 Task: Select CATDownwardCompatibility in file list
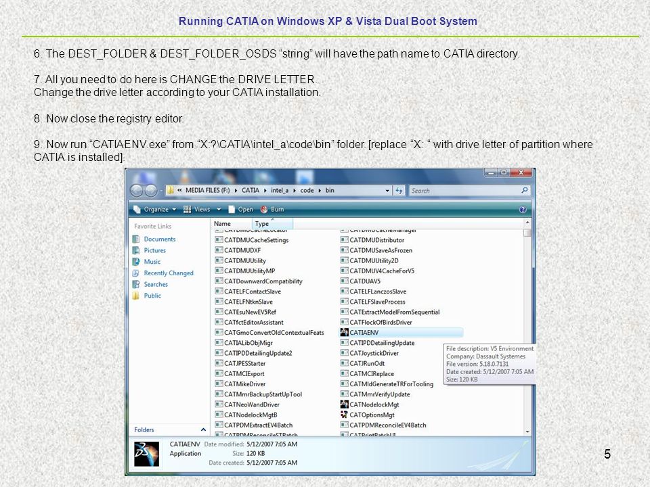(x=263, y=281)
